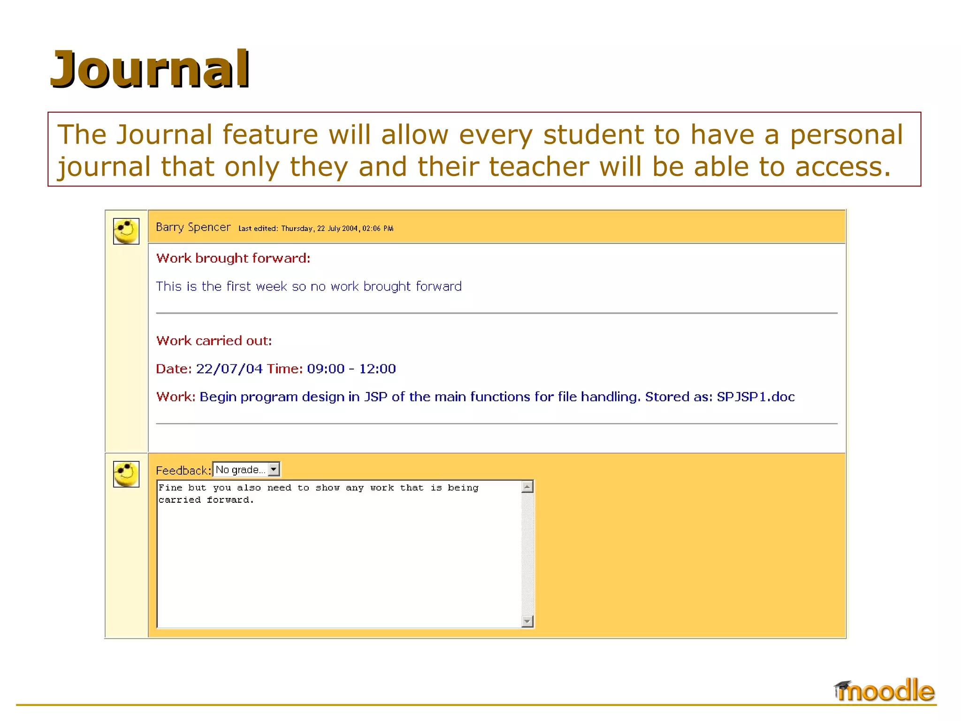Click the feedback scrollbar up arrow
Screen dimensions: 961x721
pyautogui.click(x=527, y=487)
